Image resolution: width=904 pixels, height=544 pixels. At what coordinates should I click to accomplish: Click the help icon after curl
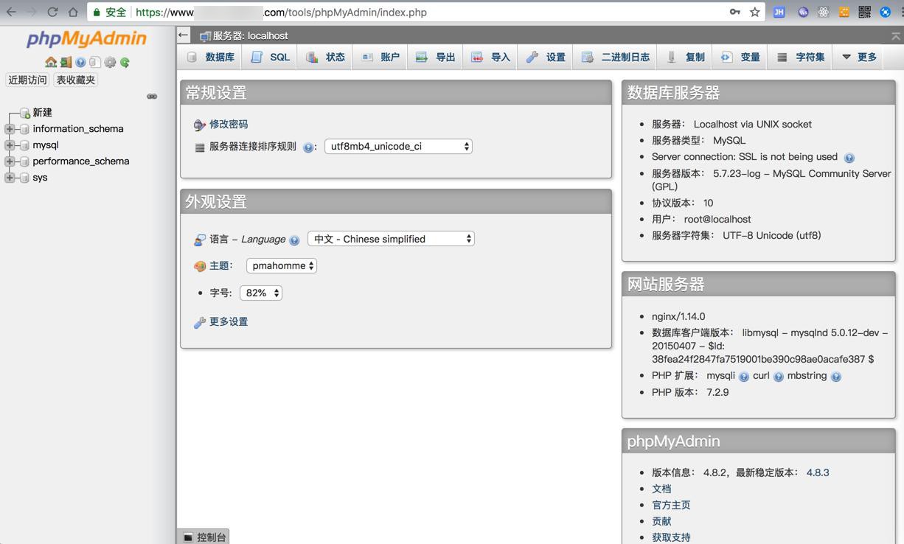point(779,377)
